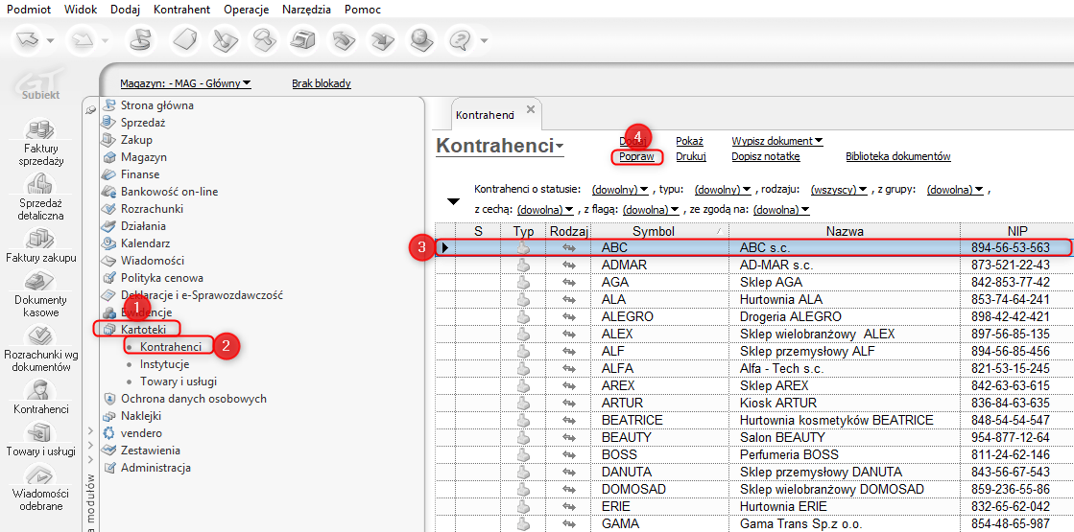Click the Pokaż link
The image size is (1074, 532).
[x=690, y=141]
